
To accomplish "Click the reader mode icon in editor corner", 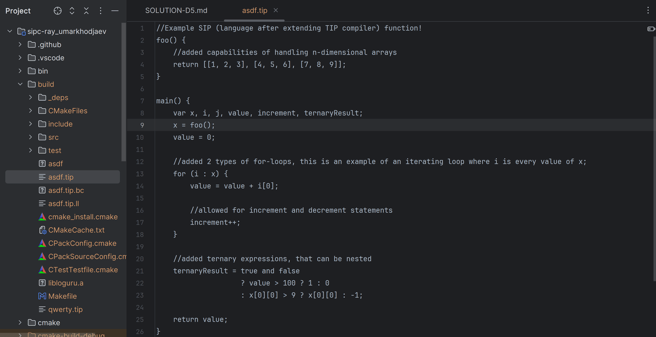I will (651, 29).
